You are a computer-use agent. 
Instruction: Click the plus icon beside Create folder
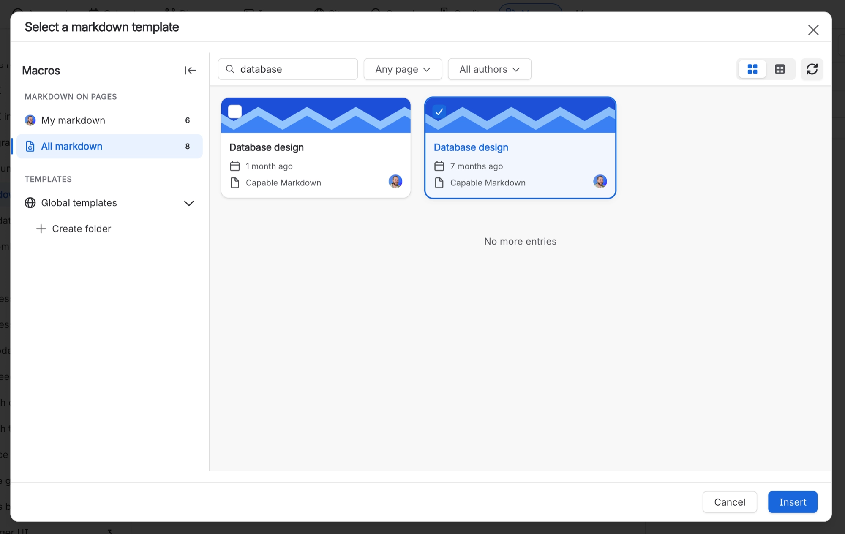(x=41, y=229)
